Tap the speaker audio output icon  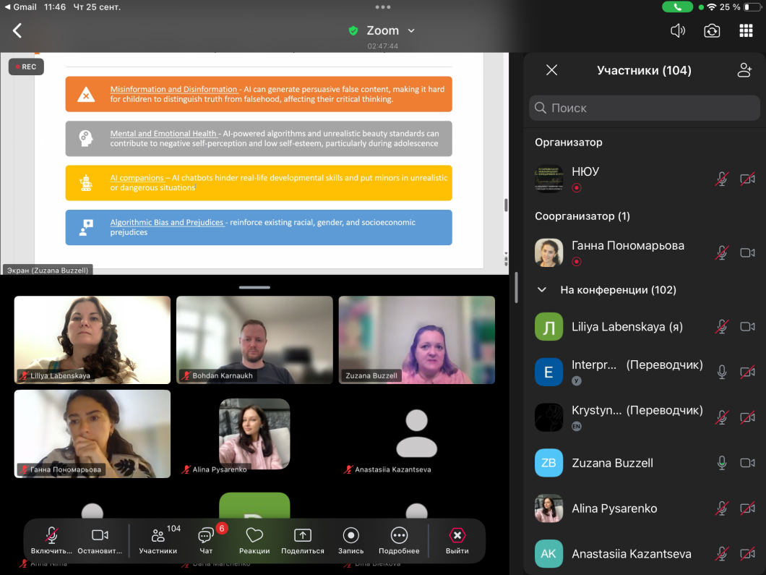[x=677, y=30]
